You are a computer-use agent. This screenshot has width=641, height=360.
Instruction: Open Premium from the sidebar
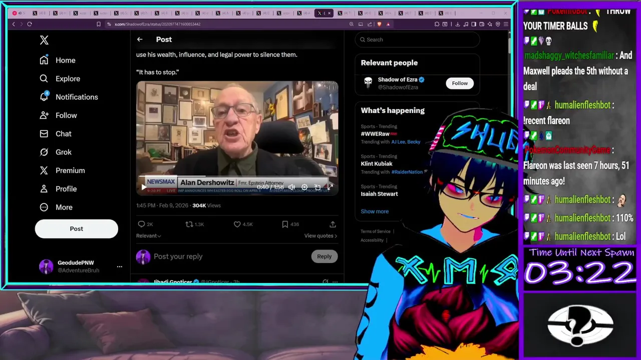[63, 170]
